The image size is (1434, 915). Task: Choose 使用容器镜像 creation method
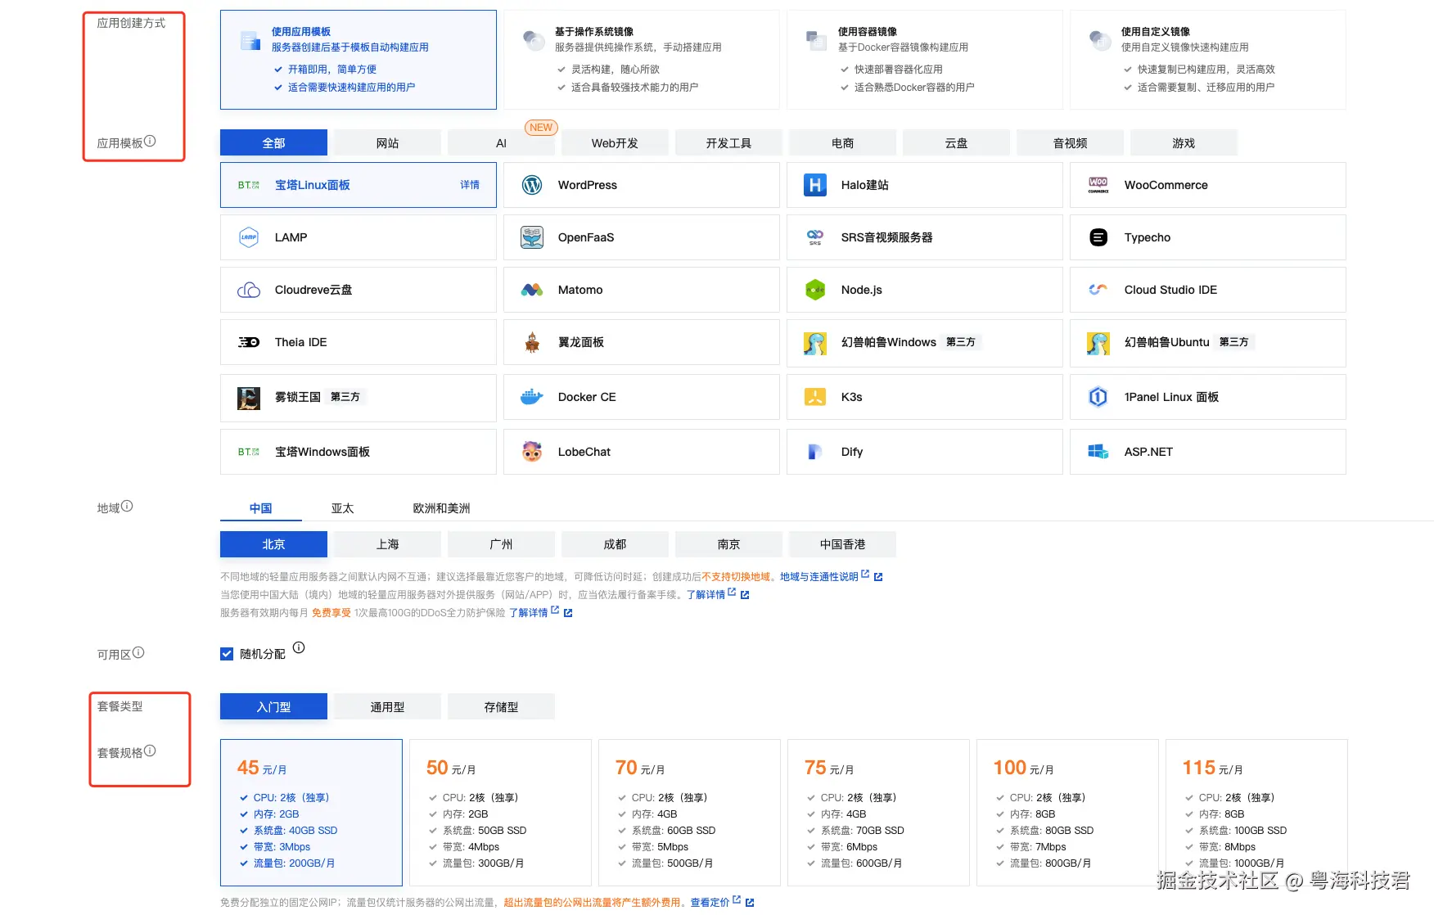pos(925,60)
